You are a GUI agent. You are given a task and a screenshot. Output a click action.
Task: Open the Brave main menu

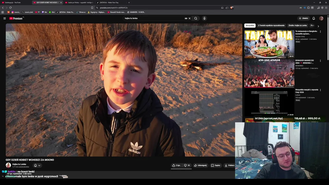(x=326, y=8)
